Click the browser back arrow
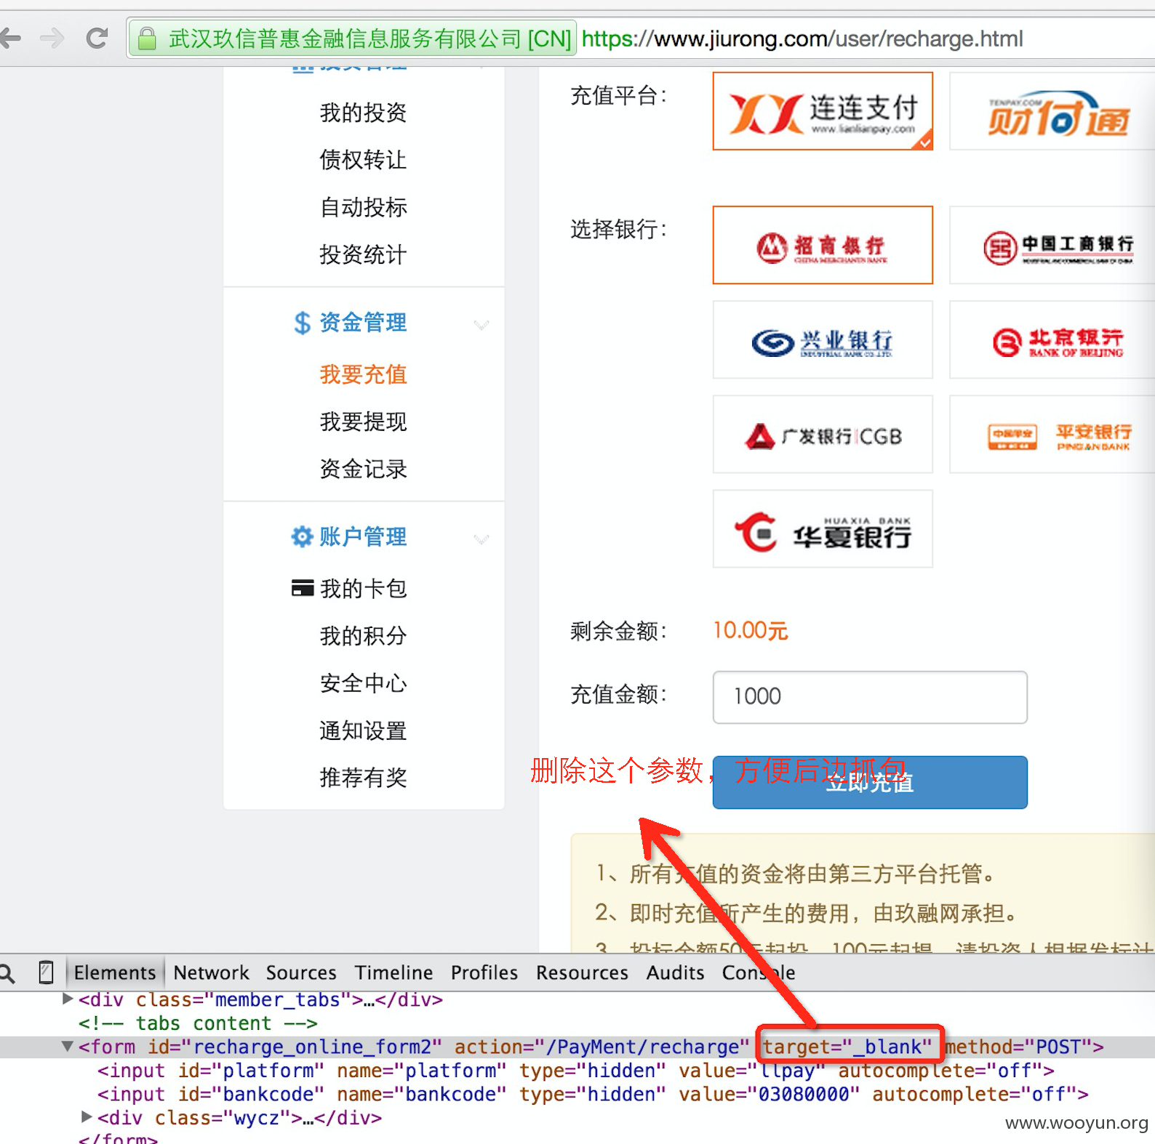Screen dimensions: 1155x1144 coord(10,37)
